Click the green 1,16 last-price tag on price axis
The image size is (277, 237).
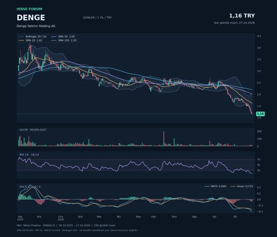point(260,114)
